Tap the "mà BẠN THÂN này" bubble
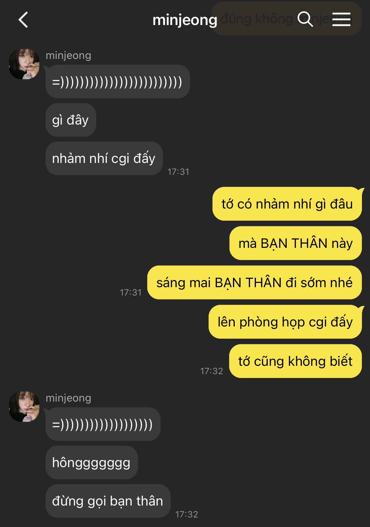This screenshot has height=527, width=370. point(296,243)
